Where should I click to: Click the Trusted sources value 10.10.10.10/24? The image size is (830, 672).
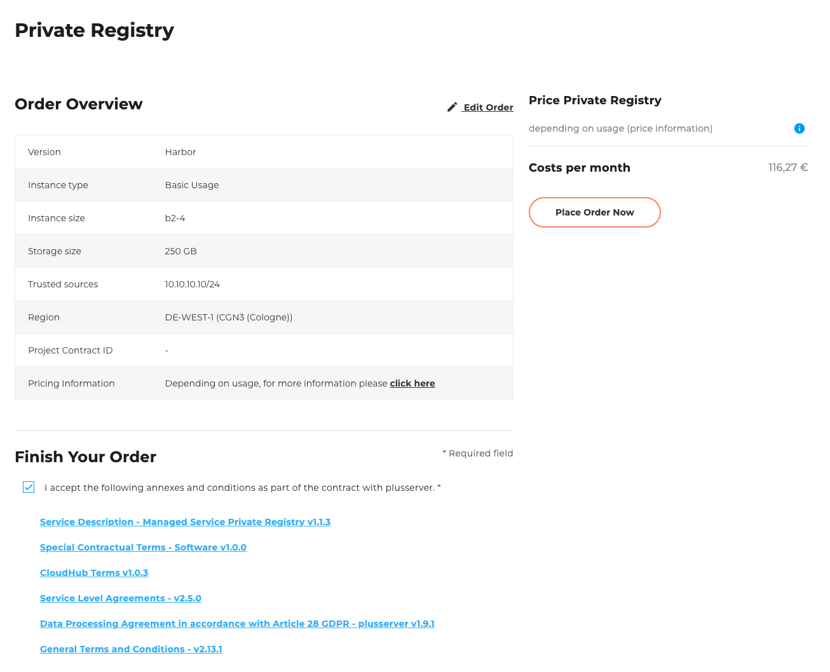point(192,284)
